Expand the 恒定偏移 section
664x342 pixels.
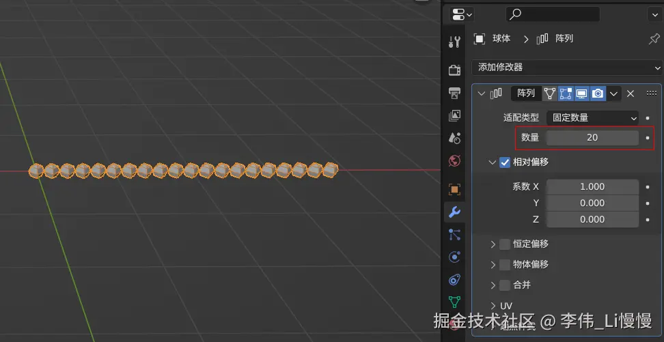point(493,244)
